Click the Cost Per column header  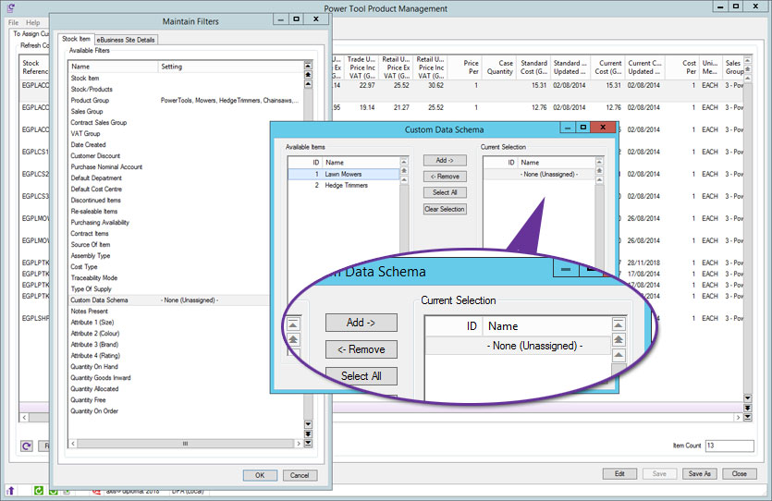tap(683, 67)
